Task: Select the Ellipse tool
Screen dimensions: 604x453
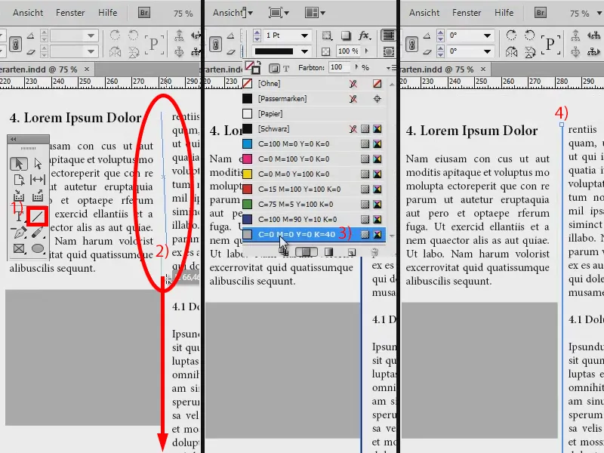Action: coord(39,248)
